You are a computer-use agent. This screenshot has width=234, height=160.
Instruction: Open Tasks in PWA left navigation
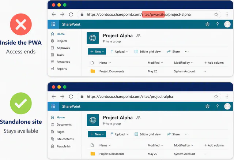click(57, 55)
